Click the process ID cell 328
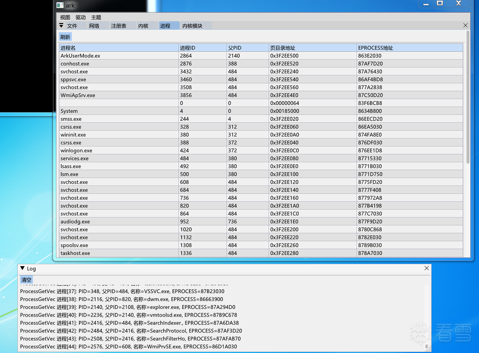 [184, 127]
